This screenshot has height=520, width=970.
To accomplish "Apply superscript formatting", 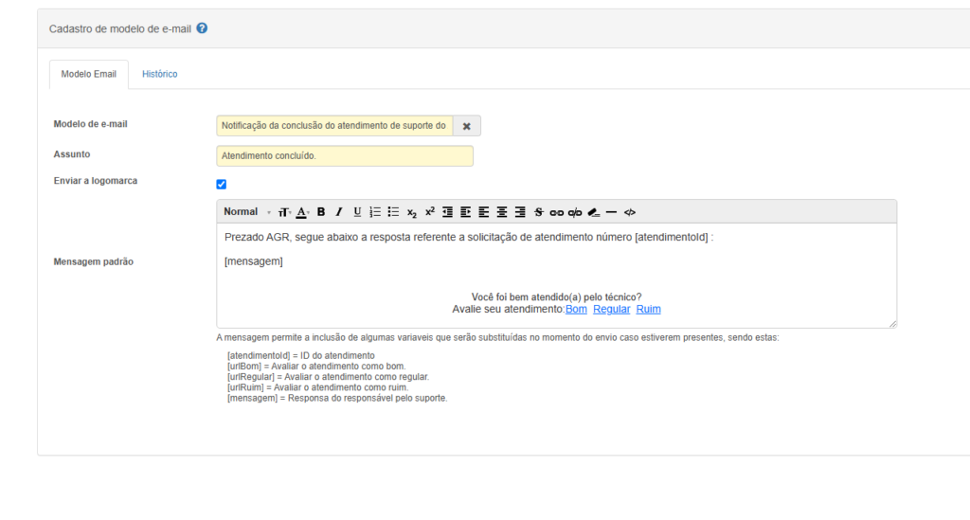I will 429,212.
